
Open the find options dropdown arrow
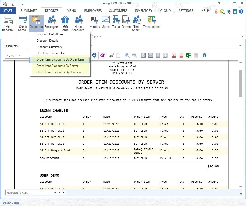click(63, 193)
